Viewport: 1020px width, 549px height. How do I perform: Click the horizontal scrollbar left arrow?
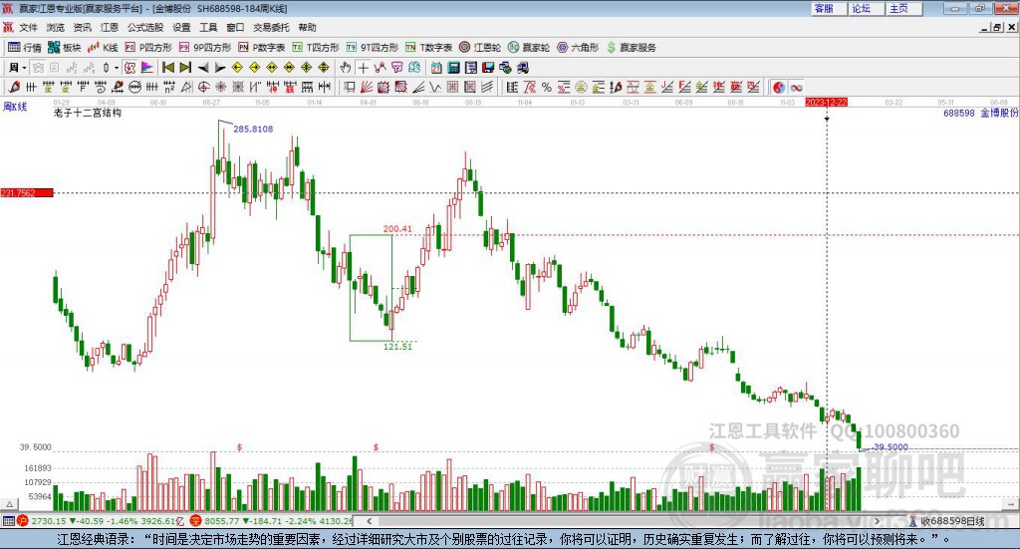pyautogui.click(x=370, y=521)
